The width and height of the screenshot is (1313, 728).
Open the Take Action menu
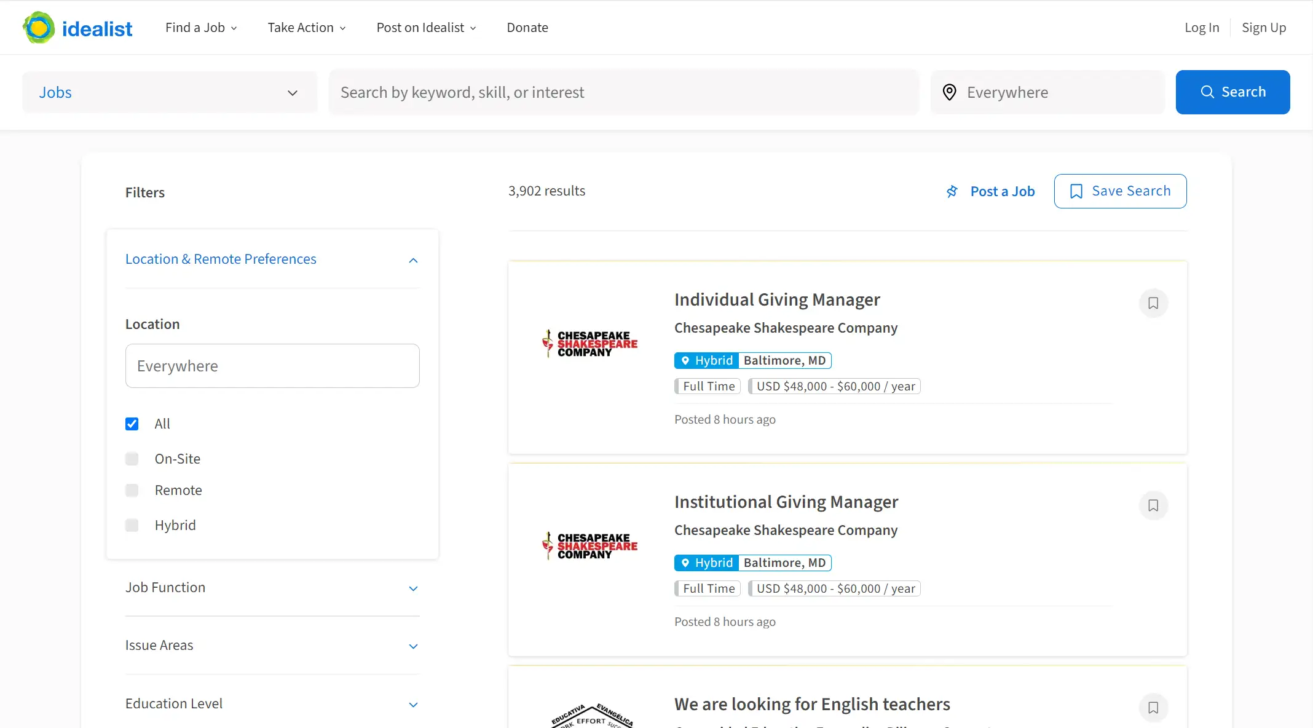click(307, 28)
